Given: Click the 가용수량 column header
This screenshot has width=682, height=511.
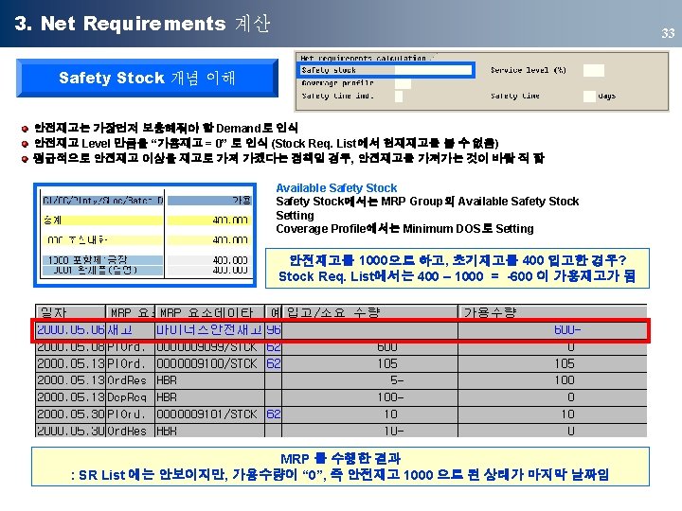Looking at the screenshot, I should point(552,312).
